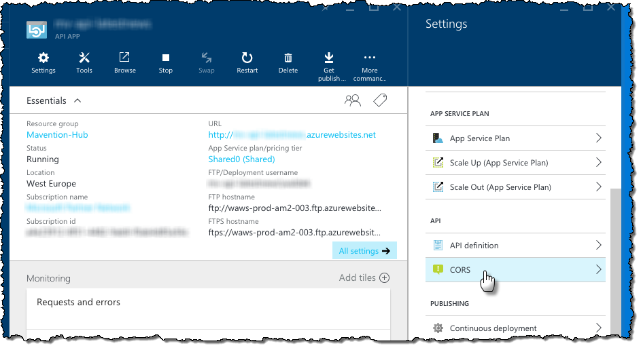Expand chevron on API definition row
The height and width of the screenshot is (348, 641).
(x=598, y=245)
